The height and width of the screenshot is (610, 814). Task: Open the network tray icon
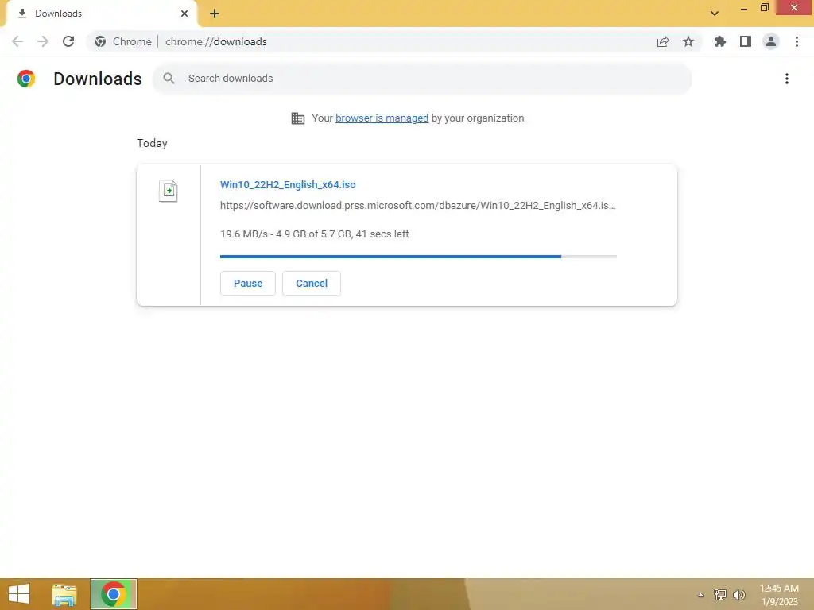point(719,594)
